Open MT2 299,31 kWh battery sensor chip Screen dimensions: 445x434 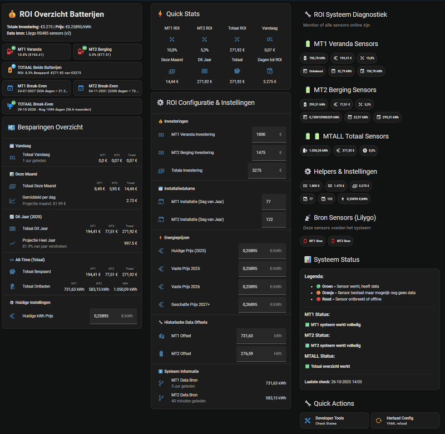pos(314,104)
